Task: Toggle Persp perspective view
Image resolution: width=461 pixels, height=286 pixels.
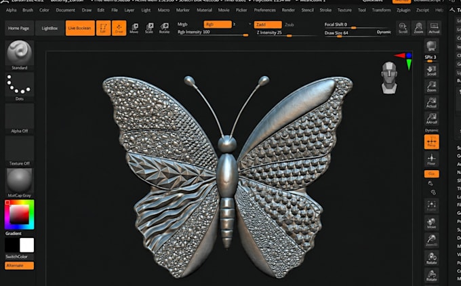Action: [x=431, y=142]
